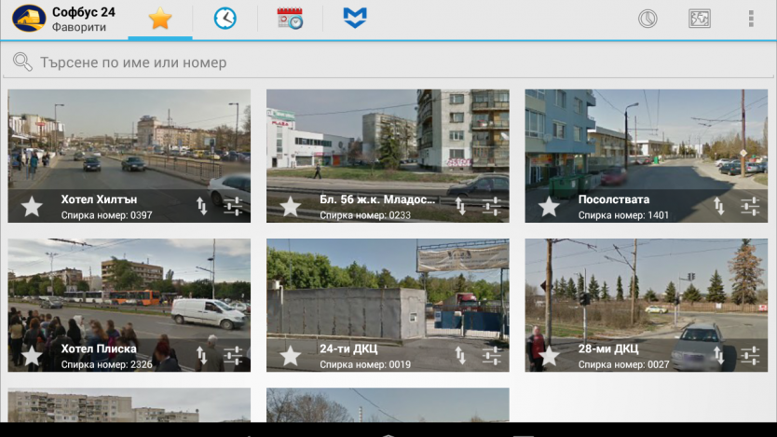
Task: Open the Favorites star tab
Action: click(160, 19)
